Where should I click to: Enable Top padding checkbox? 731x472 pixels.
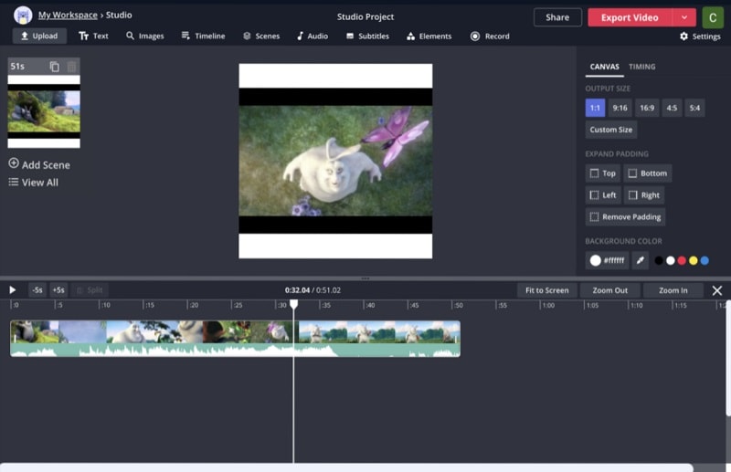coord(595,173)
